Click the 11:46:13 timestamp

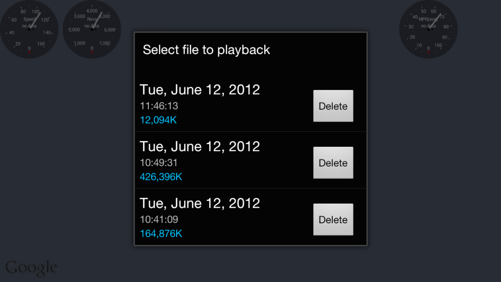point(159,106)
